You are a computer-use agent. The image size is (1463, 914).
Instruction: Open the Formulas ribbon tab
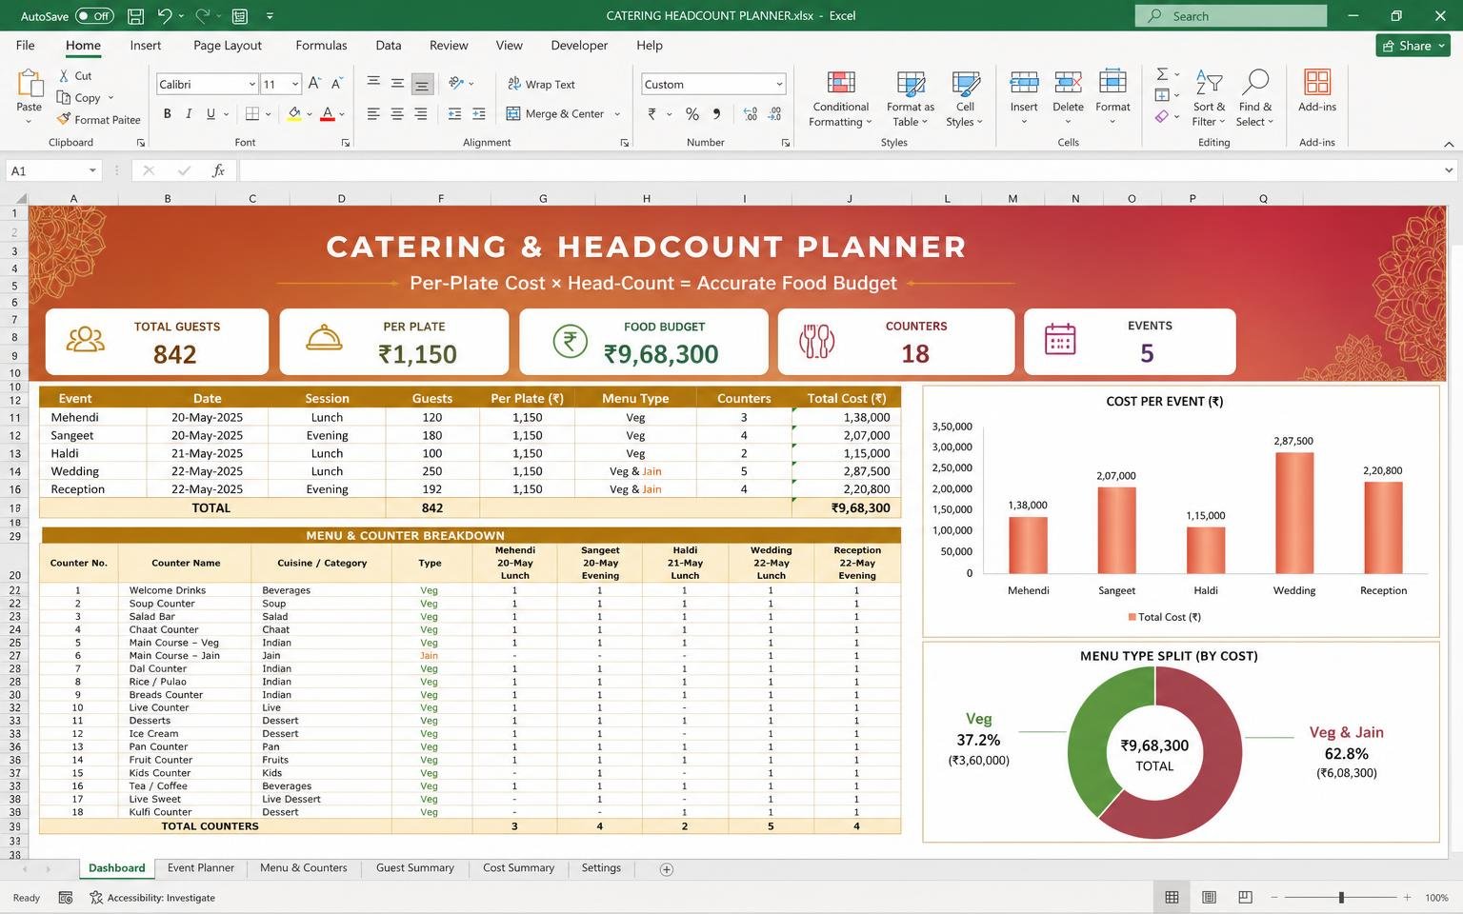click(x=321, y=46)
